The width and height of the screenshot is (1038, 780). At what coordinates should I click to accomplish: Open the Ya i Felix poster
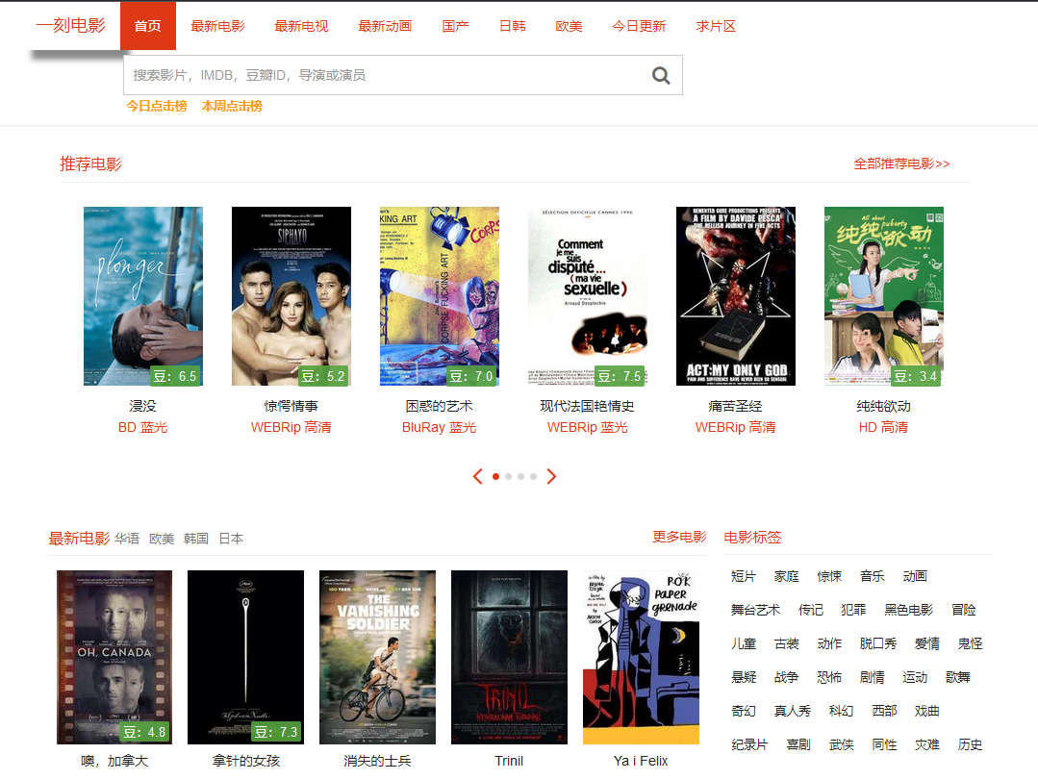point(641,657)
